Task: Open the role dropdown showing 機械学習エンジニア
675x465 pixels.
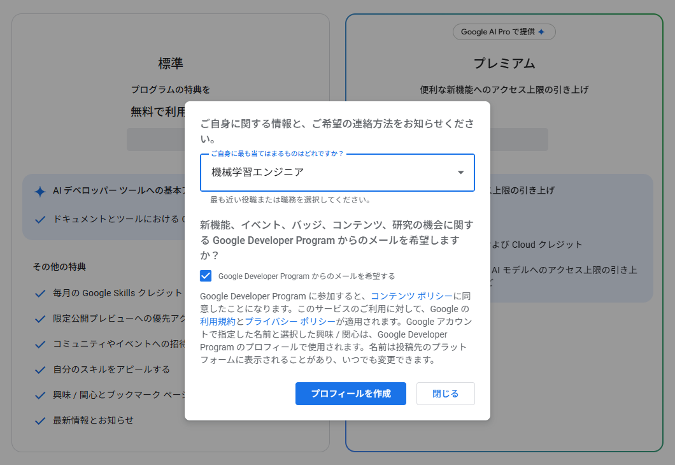Action: 337,172
